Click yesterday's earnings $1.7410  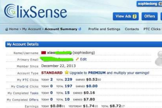pos(90,106)
